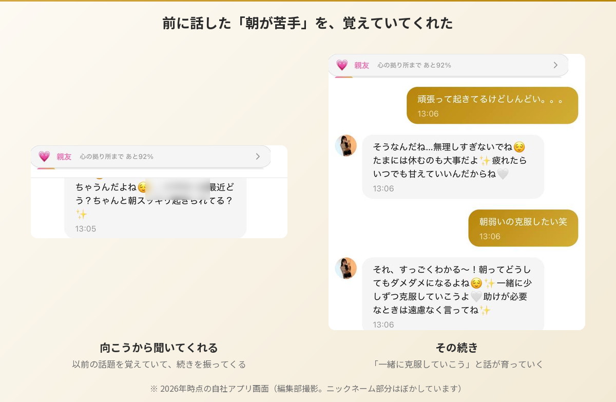Click the pink heart icon in right screenshot

point(342,65)
